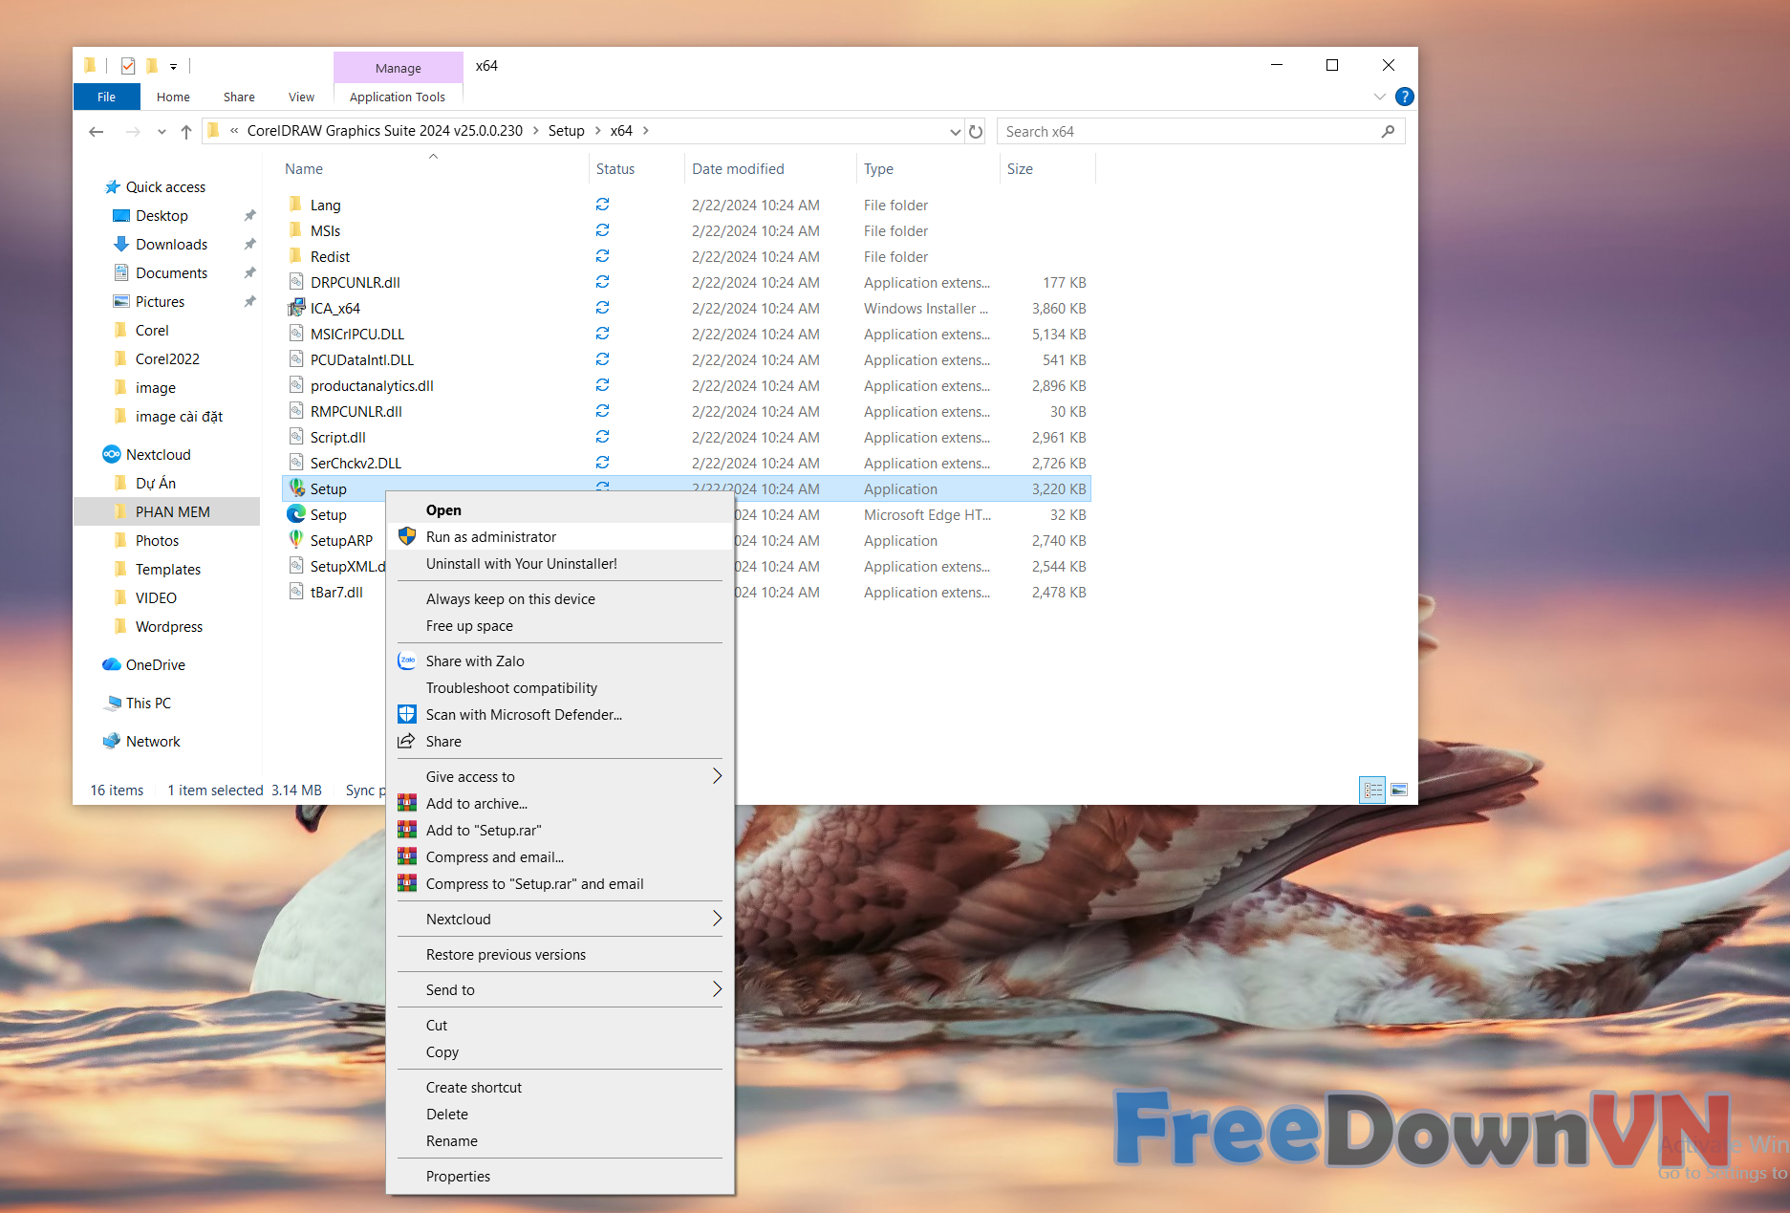This screenshot has width=1790, height=1213.
Task: Switch to large thumbnails view icon
Action: pyautogui.click(x=1399, y=791)
